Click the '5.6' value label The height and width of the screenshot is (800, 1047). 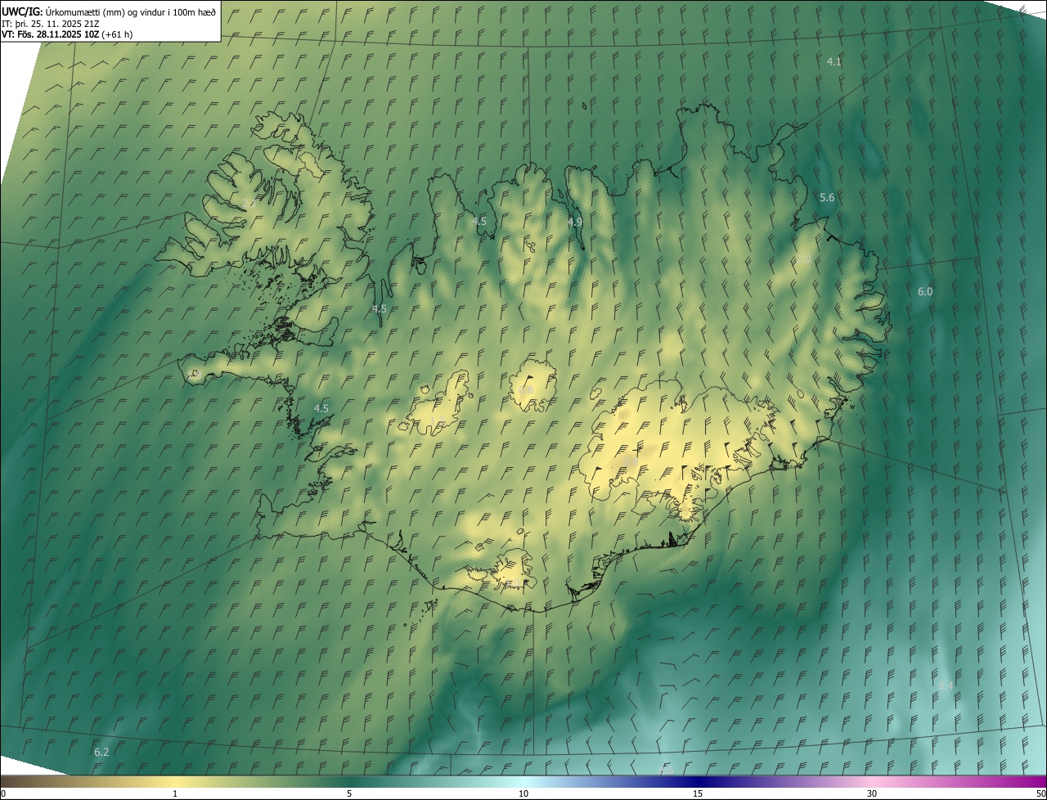point(827,198)
